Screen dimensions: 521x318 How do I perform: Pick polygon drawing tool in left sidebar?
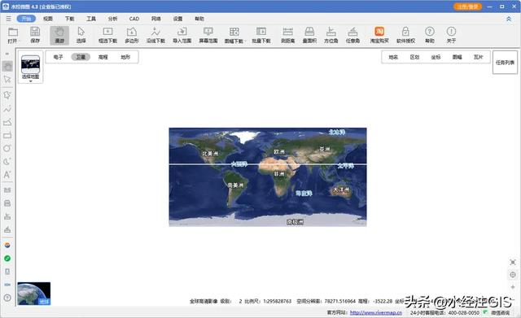point(7,95)
